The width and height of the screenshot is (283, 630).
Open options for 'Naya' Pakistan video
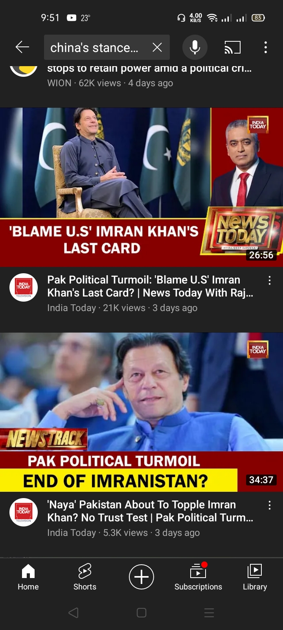(x=270, y=505)
